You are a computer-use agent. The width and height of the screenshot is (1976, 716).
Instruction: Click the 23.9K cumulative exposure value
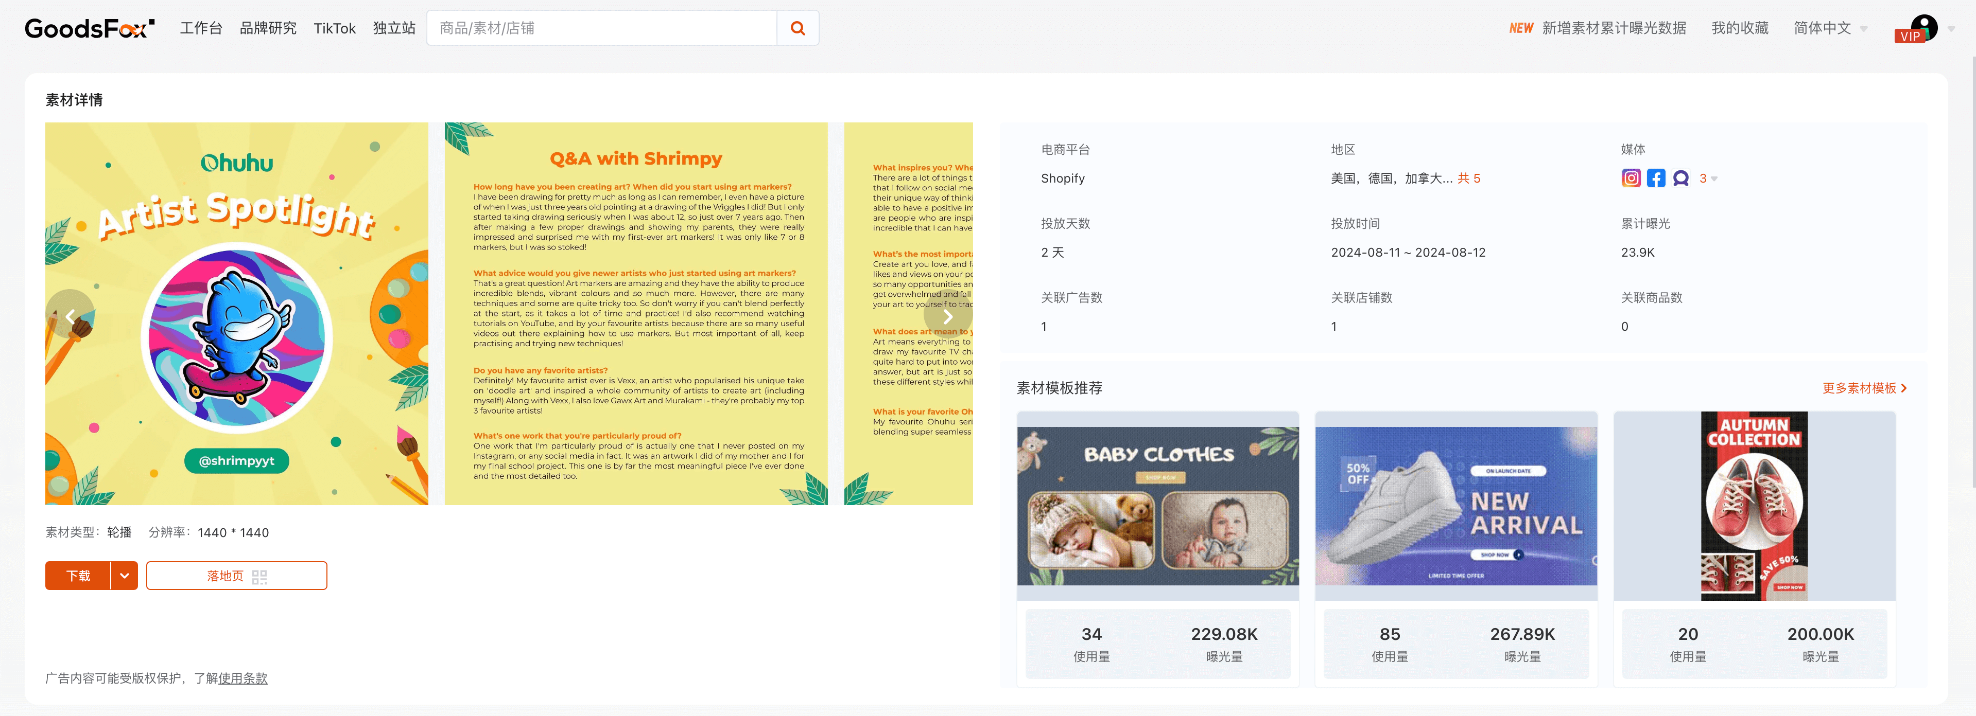click(x=1638, y=252)
